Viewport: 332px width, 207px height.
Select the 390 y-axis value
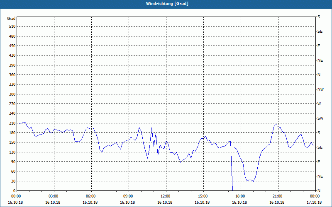click(x=12, y=65)
